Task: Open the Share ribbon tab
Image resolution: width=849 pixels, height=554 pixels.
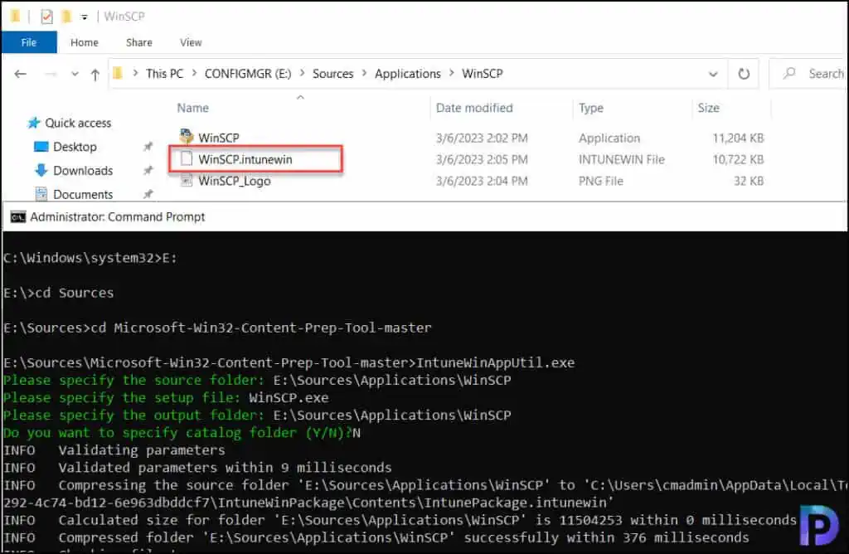Action: [139, 42]
